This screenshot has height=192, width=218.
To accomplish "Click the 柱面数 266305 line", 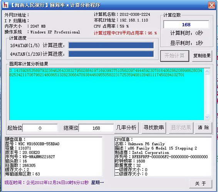I will pos(20,166).
